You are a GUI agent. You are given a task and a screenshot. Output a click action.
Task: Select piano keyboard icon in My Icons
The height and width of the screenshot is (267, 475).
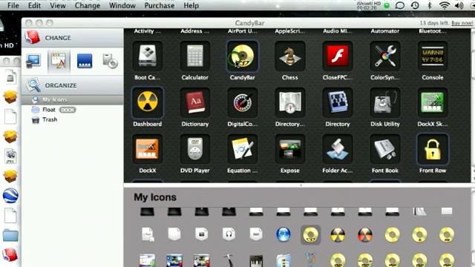pos(256,260)
